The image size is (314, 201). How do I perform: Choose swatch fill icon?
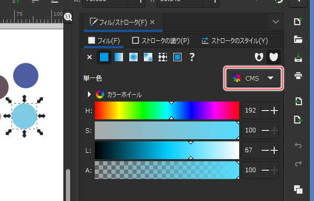[177, 57]
